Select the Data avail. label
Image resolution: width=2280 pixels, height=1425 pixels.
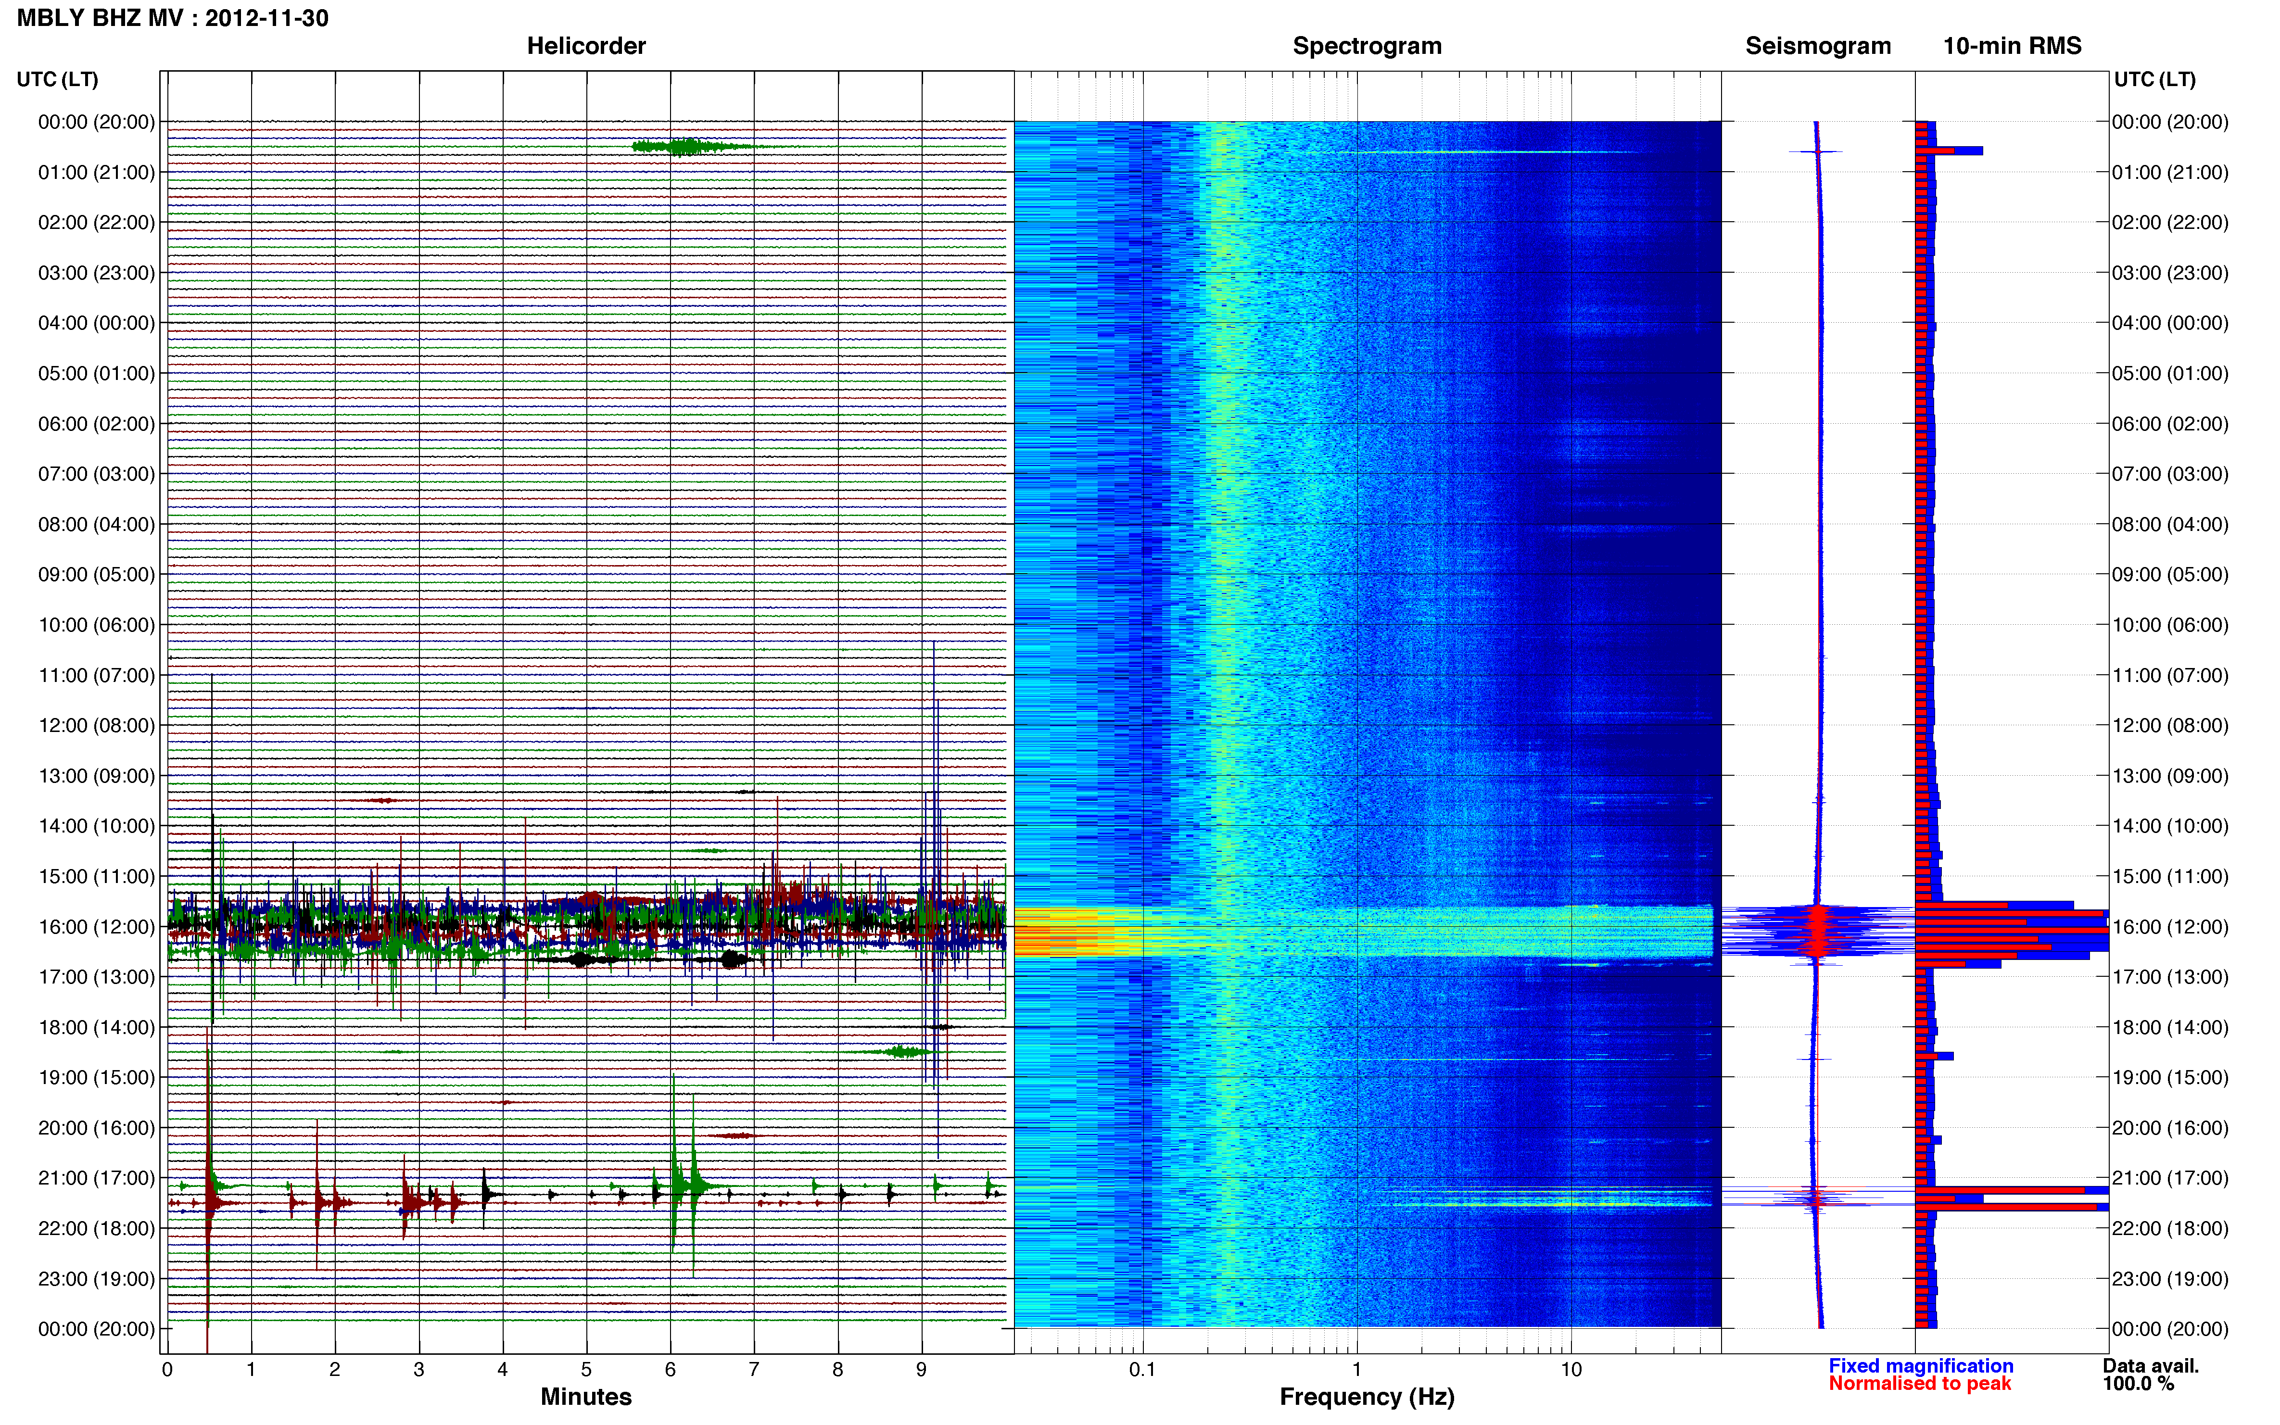(x=2151, y=1366)
